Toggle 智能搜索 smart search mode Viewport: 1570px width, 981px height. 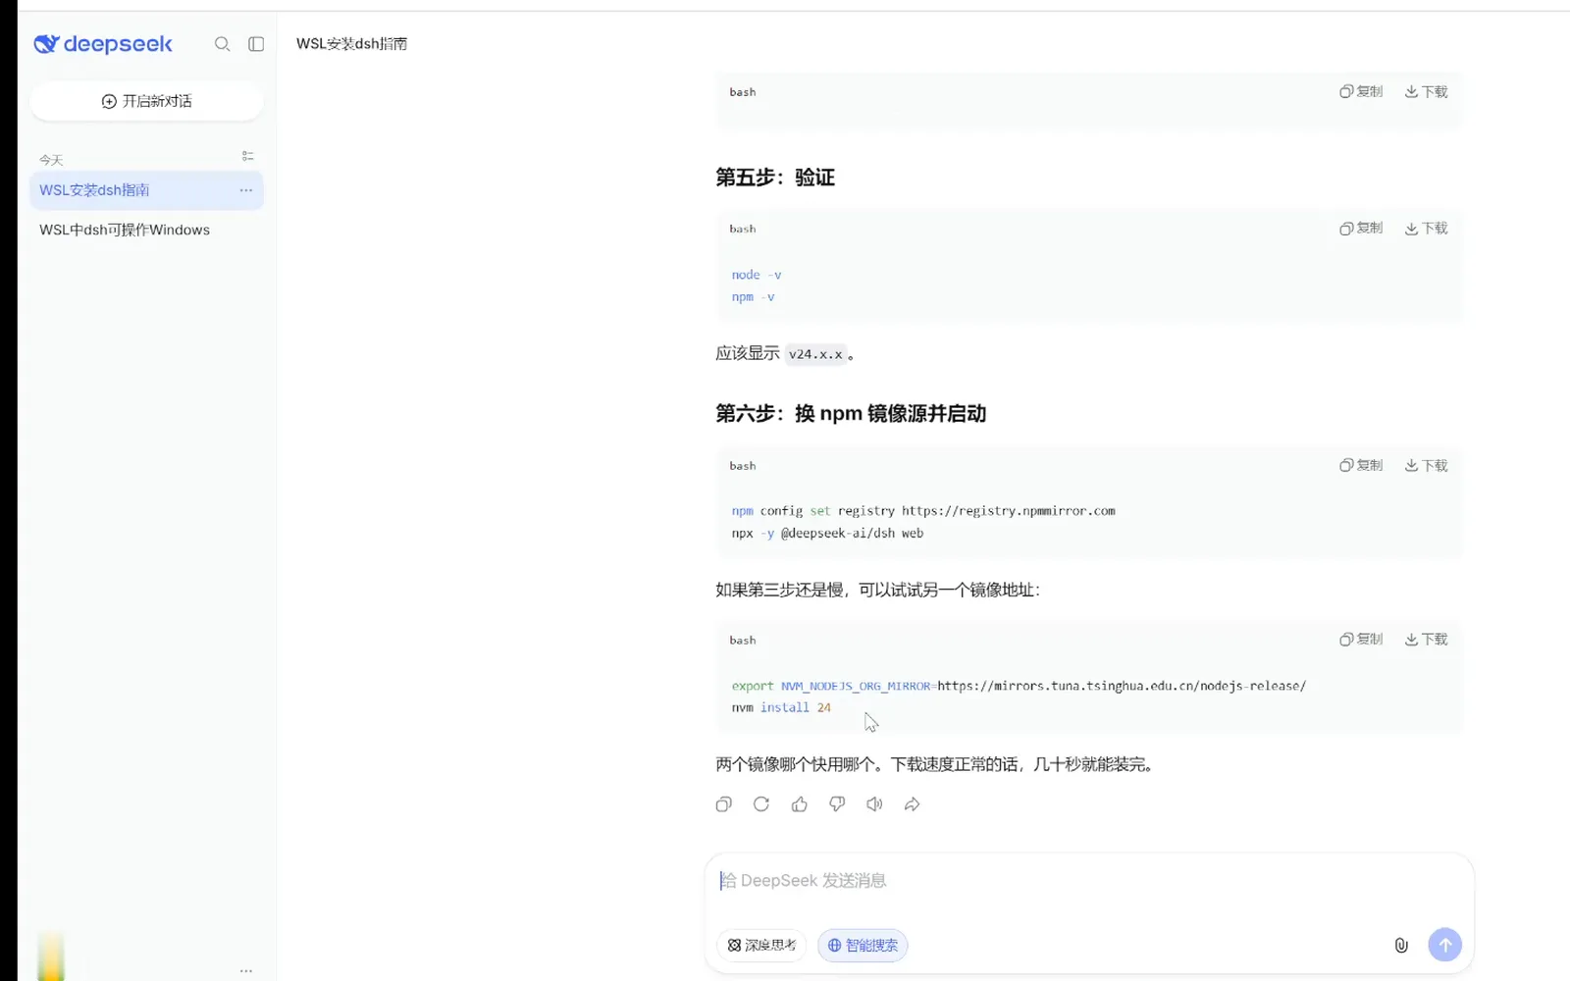pyautogui.click(x=863, y=945)
